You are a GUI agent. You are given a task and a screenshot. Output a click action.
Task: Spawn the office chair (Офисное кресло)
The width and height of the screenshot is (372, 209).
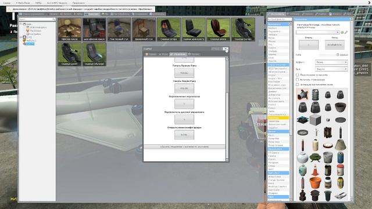click(70, 30)
